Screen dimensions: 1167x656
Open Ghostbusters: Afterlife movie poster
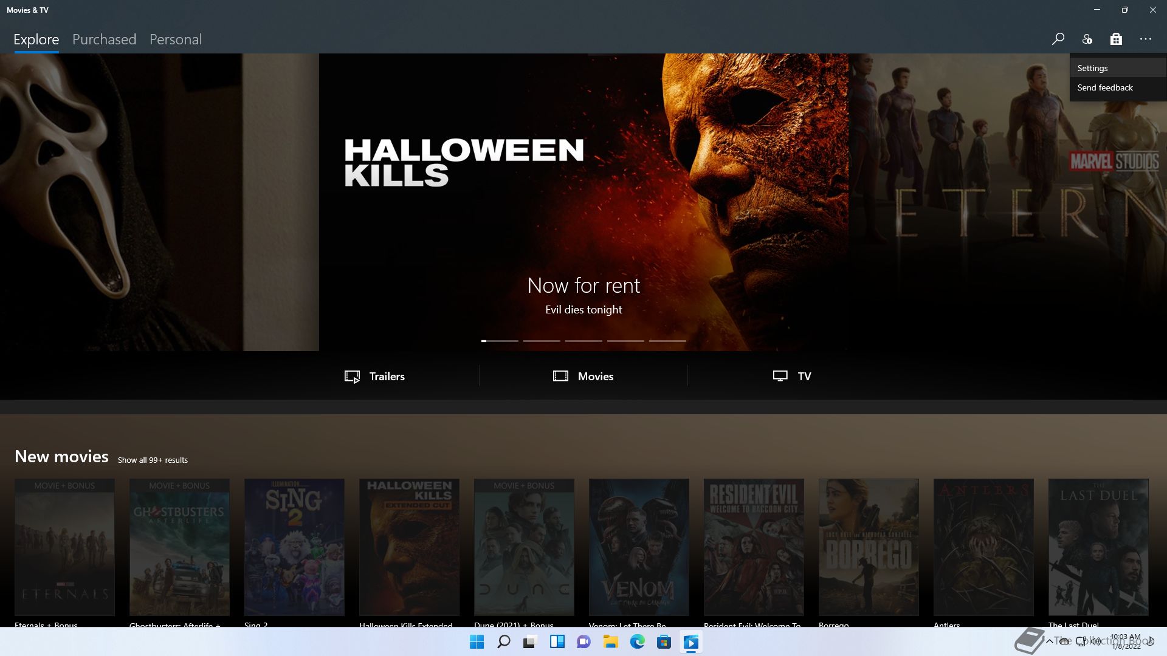179,547
